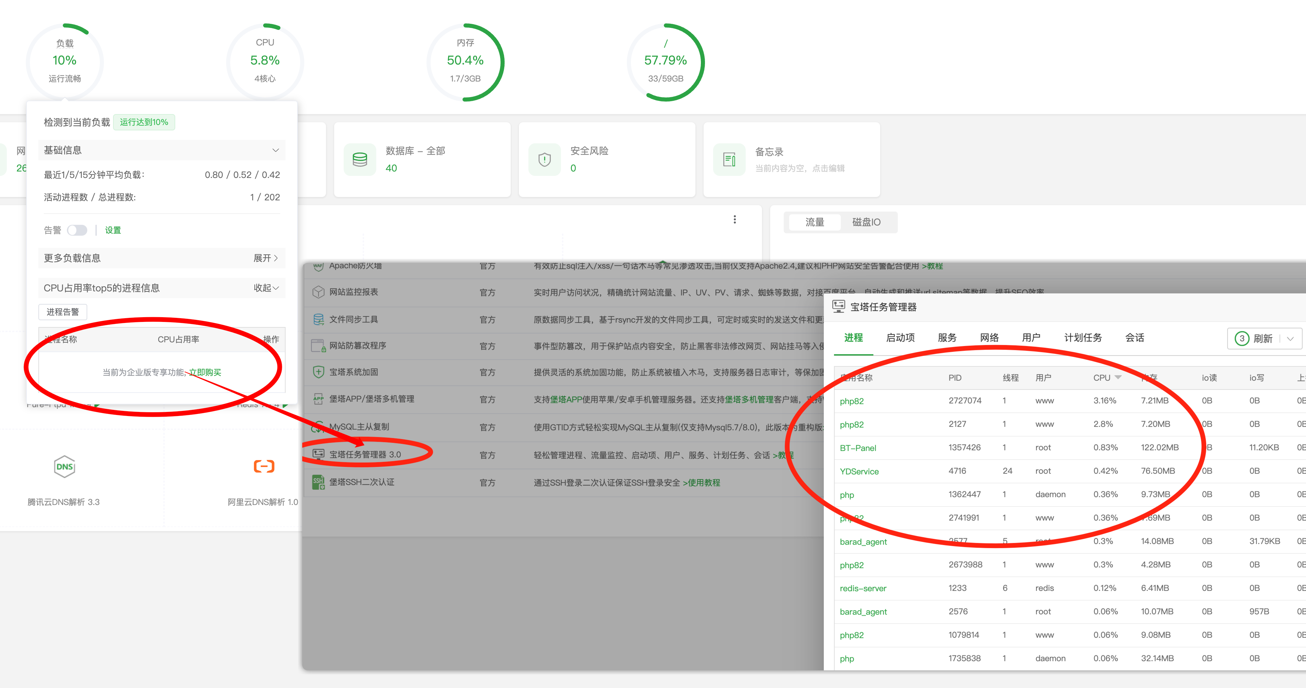Image resolution: width=1306 pixels, height=688 pixels.
Task: Click the MySQL主从复制 plugin name
Action: click(359, 427)
